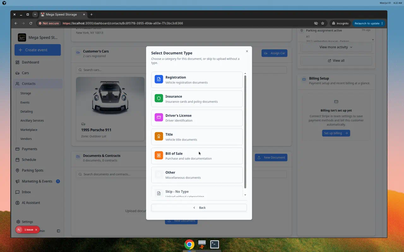Select the Registration document type icon
Screen dimensions: 404x252
tap(159, 79)
